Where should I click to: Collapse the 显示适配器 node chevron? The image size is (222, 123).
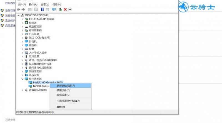point(22,79)
